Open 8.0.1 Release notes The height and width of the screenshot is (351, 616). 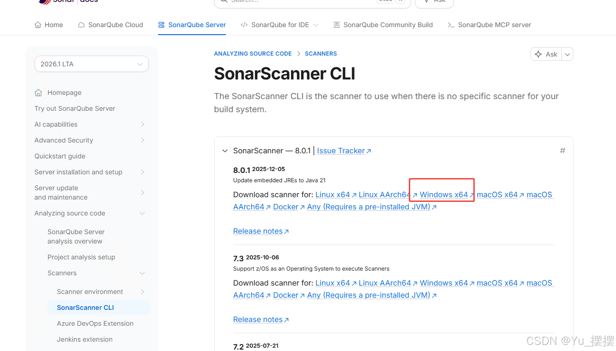tap(258, 231)
